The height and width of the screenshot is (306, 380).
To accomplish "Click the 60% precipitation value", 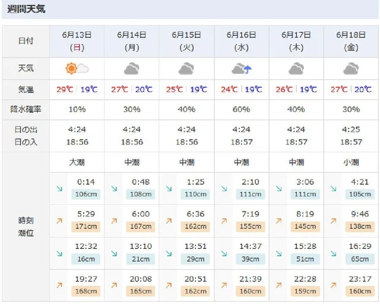I will (241, 109).
